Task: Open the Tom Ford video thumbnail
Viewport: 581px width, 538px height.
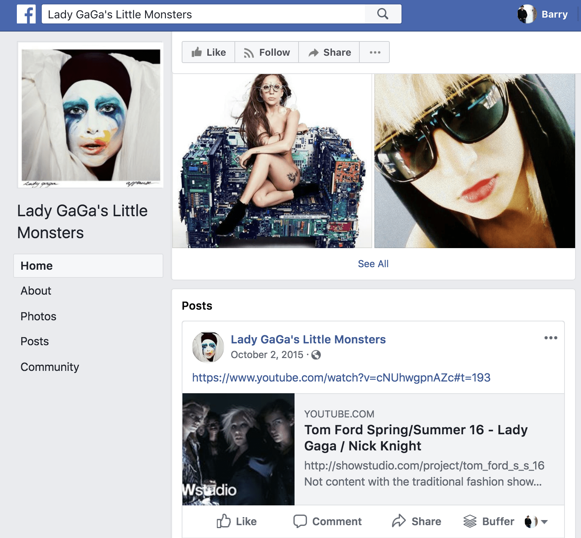Action: click(x=238, y=449)
